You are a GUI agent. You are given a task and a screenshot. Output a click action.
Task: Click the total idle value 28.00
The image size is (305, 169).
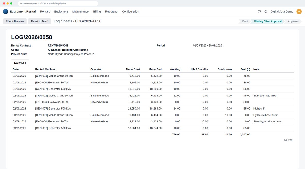pos(205,134)
